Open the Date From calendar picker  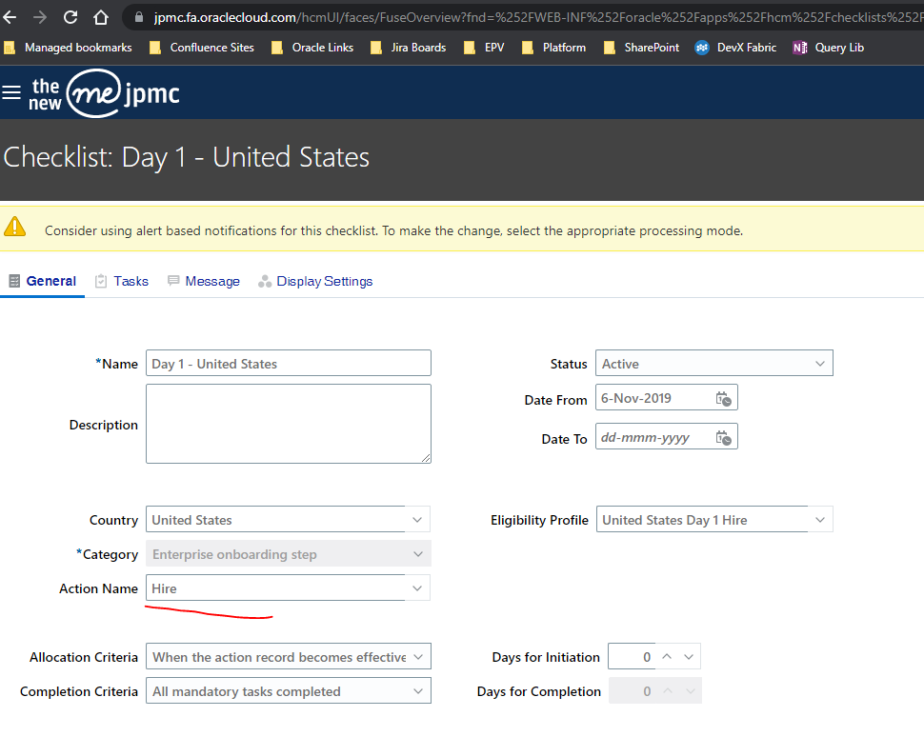[722, 397]
